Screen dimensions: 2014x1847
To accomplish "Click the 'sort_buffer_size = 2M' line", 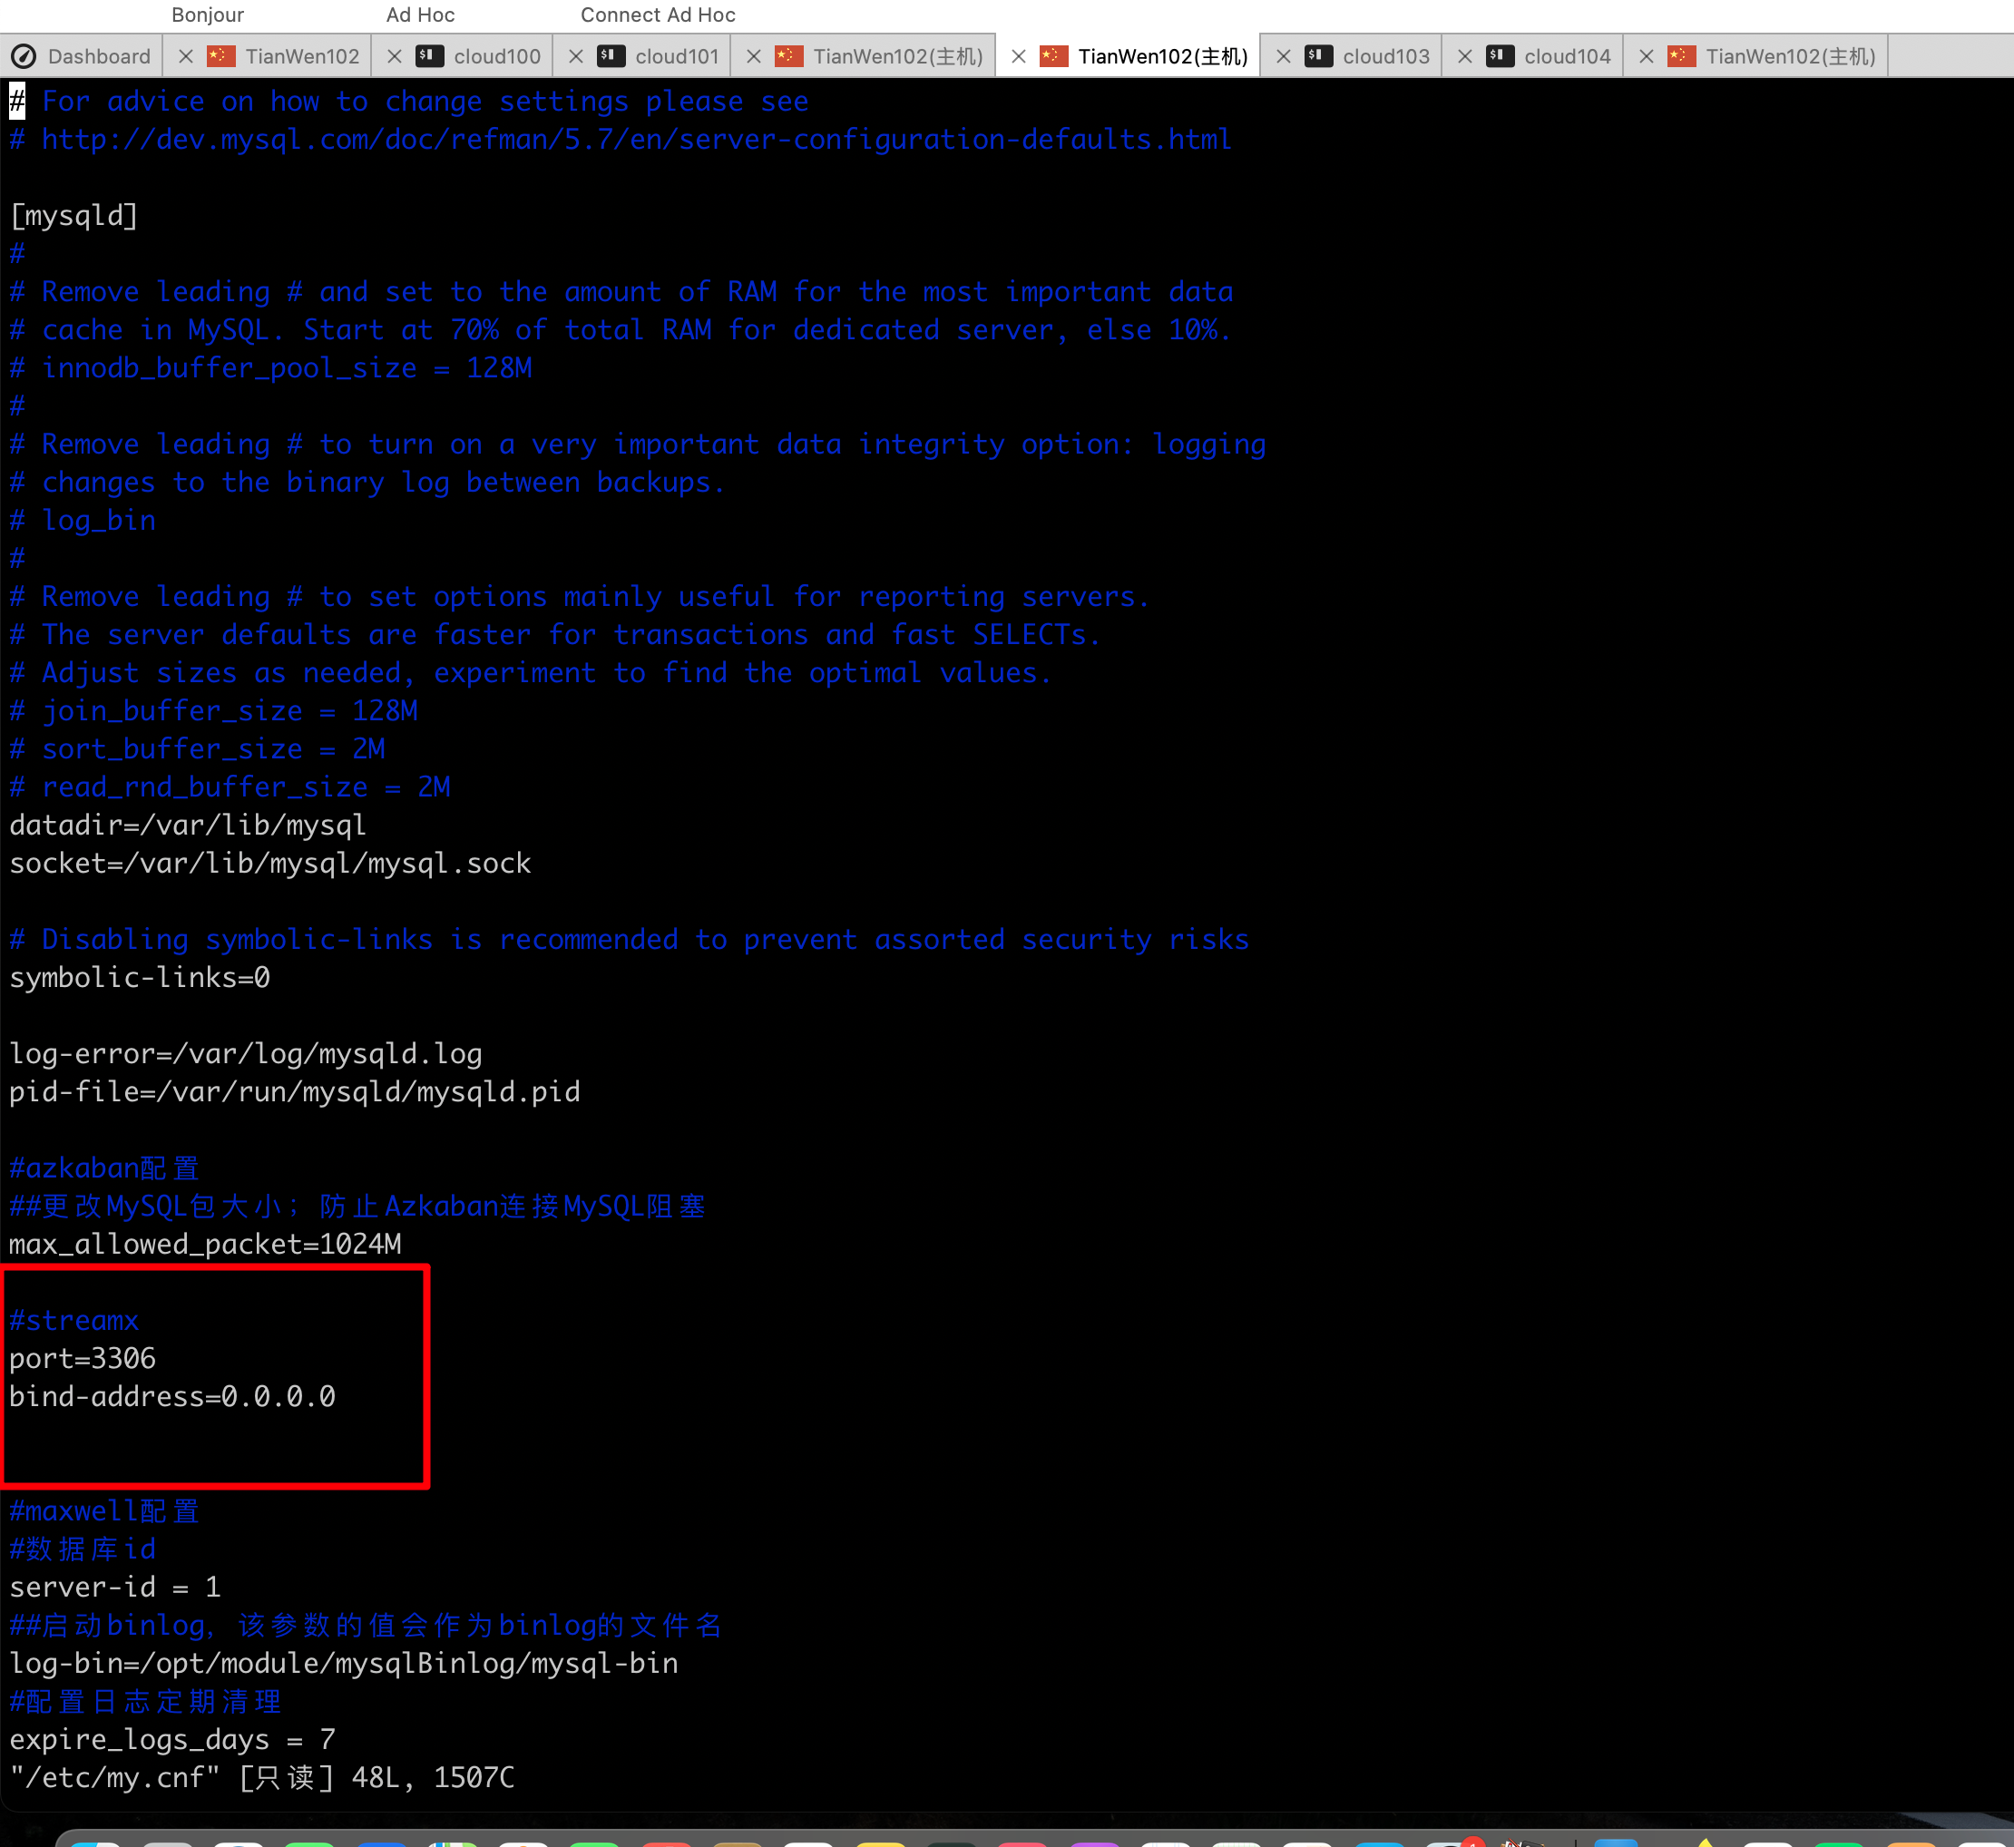I will pos(198,748).
